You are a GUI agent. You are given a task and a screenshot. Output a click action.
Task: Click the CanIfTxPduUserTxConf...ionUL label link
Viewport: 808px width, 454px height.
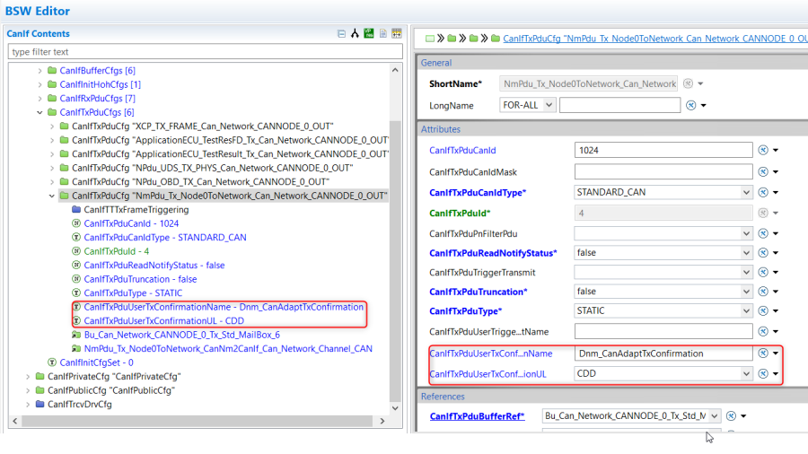[487, 374]
